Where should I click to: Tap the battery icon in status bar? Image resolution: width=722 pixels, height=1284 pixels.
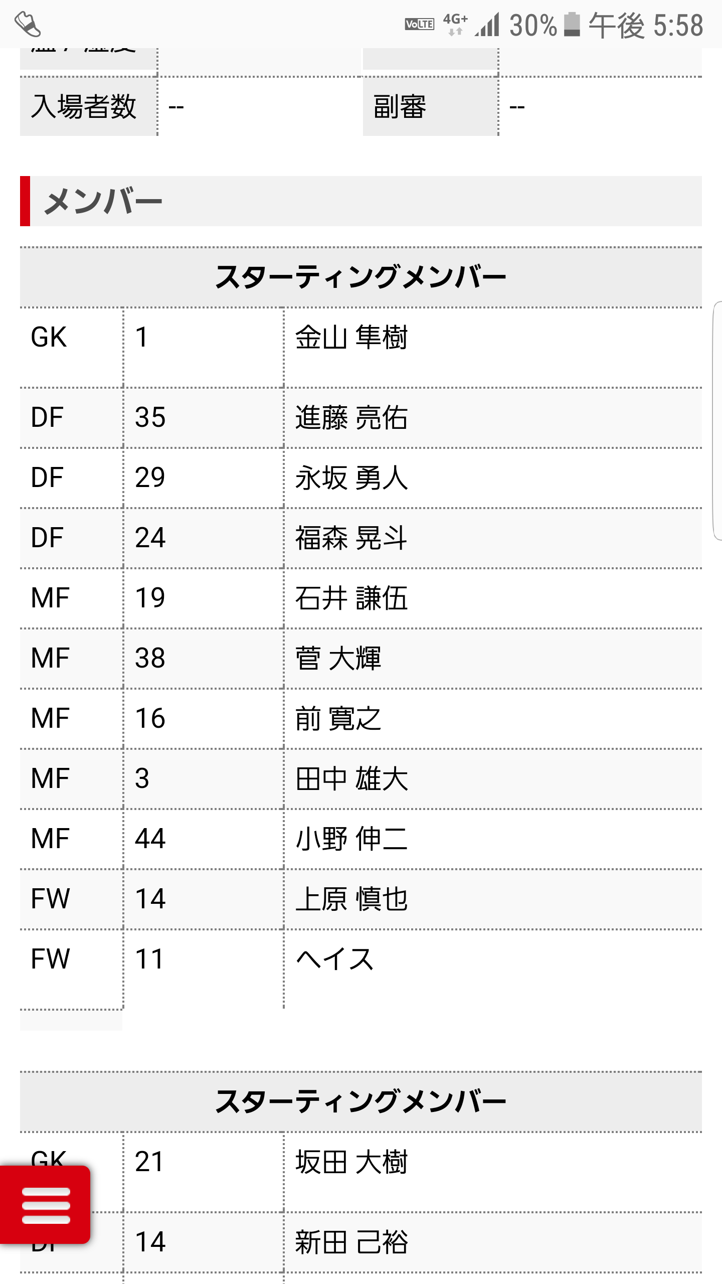tap(572, 24)
